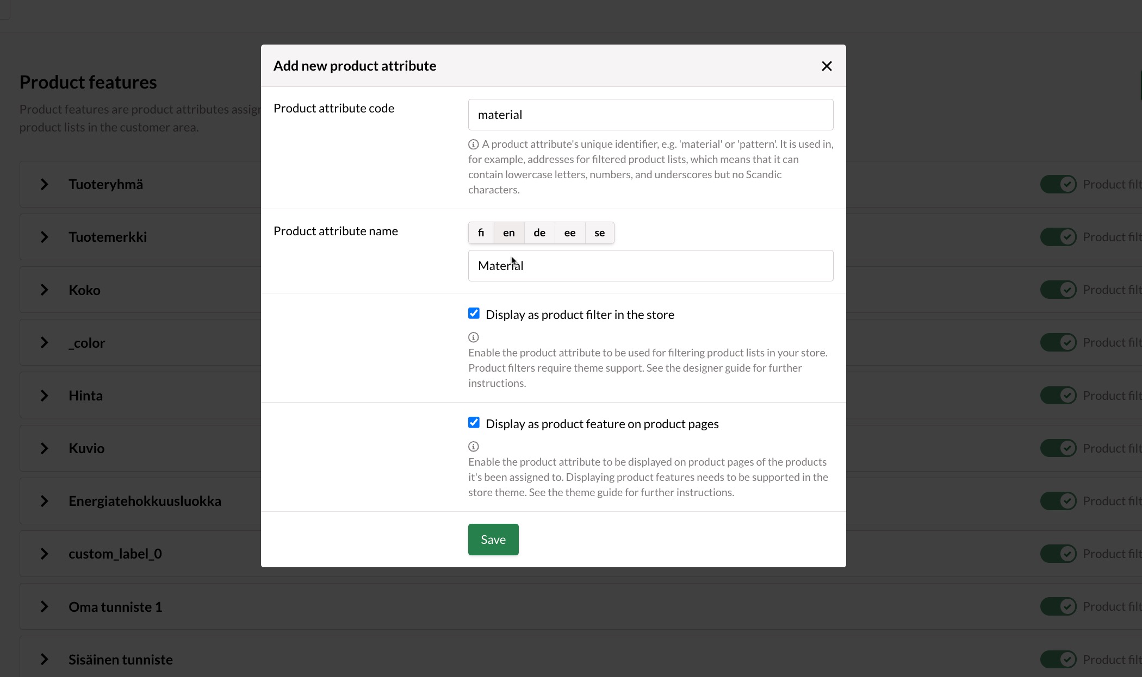
Task: Toggle product filter switch for Tuoteryhmä
Action: [x=1058, y=184]
